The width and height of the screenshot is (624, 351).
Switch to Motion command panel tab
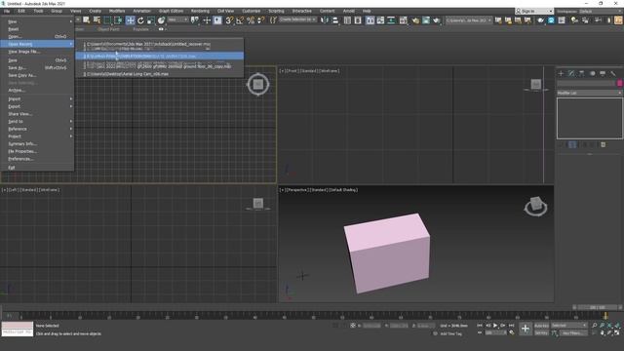pos(592,73)
